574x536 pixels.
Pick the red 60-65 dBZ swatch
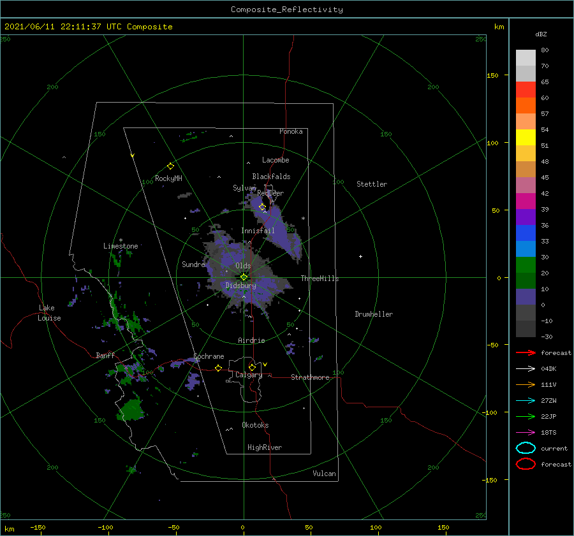(x=526, y=90)
